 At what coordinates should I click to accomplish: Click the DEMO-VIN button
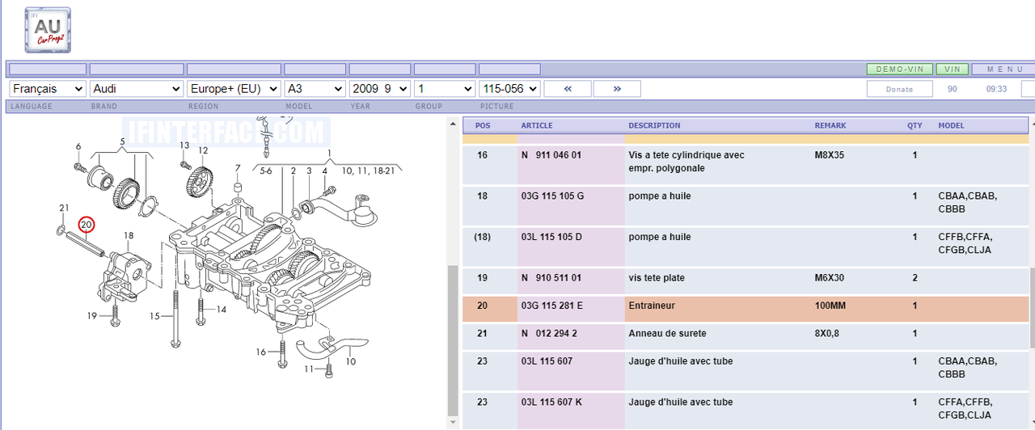click(899, 70)
